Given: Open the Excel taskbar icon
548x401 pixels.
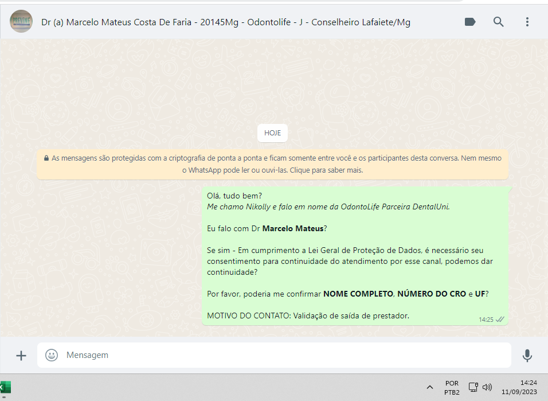Looking at the screenshot, I should coord(5,388).
